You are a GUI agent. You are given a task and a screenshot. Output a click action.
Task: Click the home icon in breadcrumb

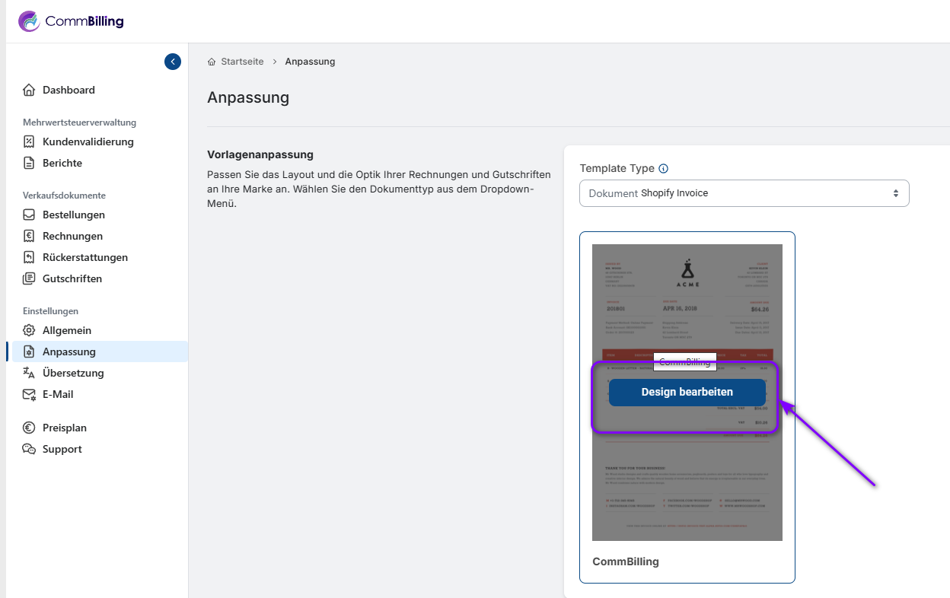point(212,62)
